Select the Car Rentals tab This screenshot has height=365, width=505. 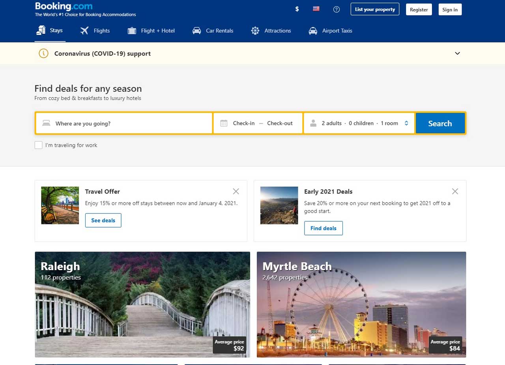click(213, 31)
